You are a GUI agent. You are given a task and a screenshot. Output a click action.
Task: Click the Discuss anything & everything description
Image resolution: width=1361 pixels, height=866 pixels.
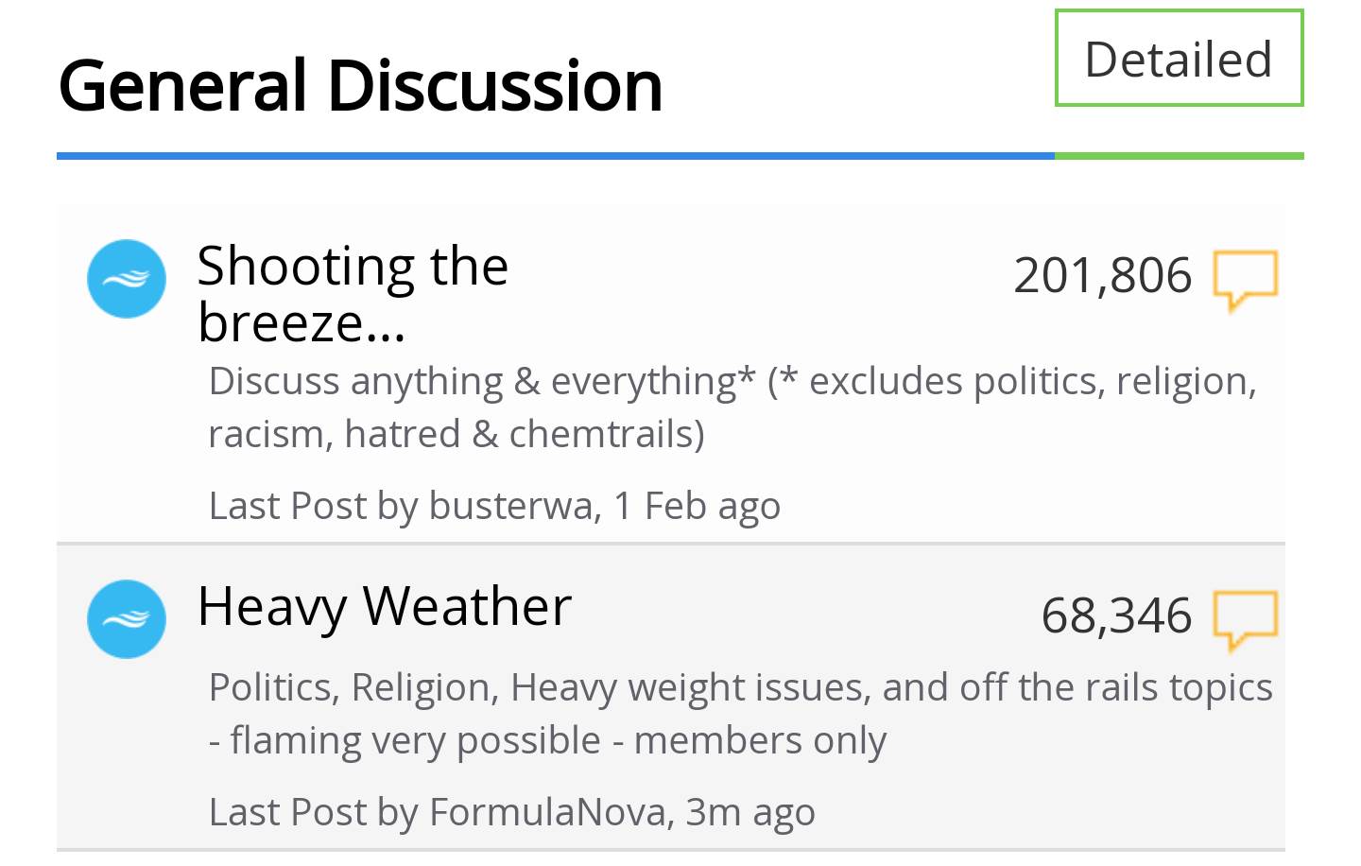(732, 407)
